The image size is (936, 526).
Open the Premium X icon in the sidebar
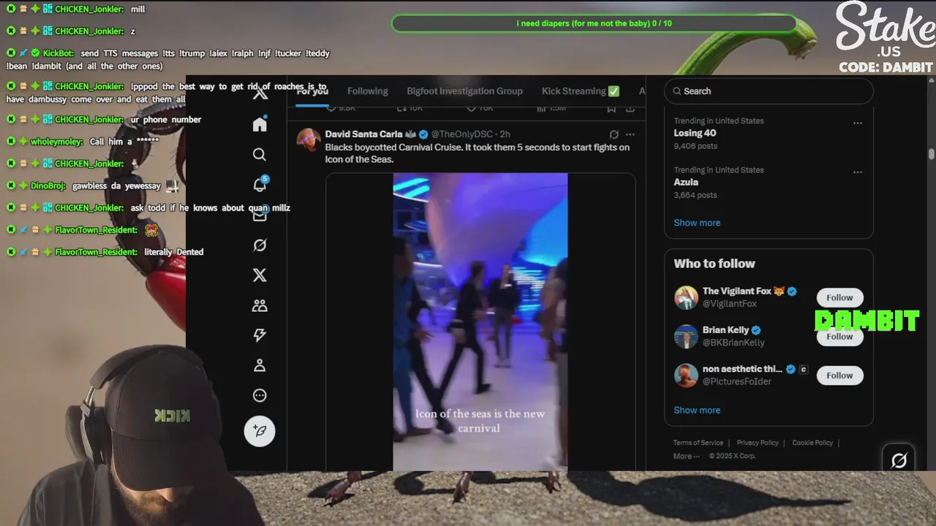[x=260, y=275]
